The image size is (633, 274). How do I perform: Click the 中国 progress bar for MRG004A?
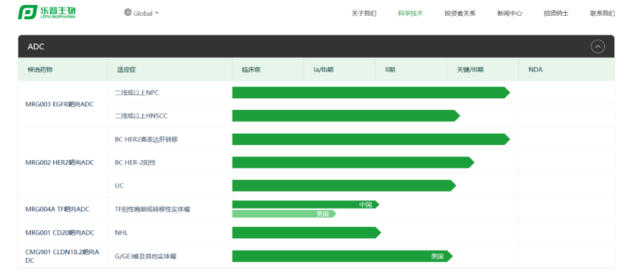coord(305,204)
